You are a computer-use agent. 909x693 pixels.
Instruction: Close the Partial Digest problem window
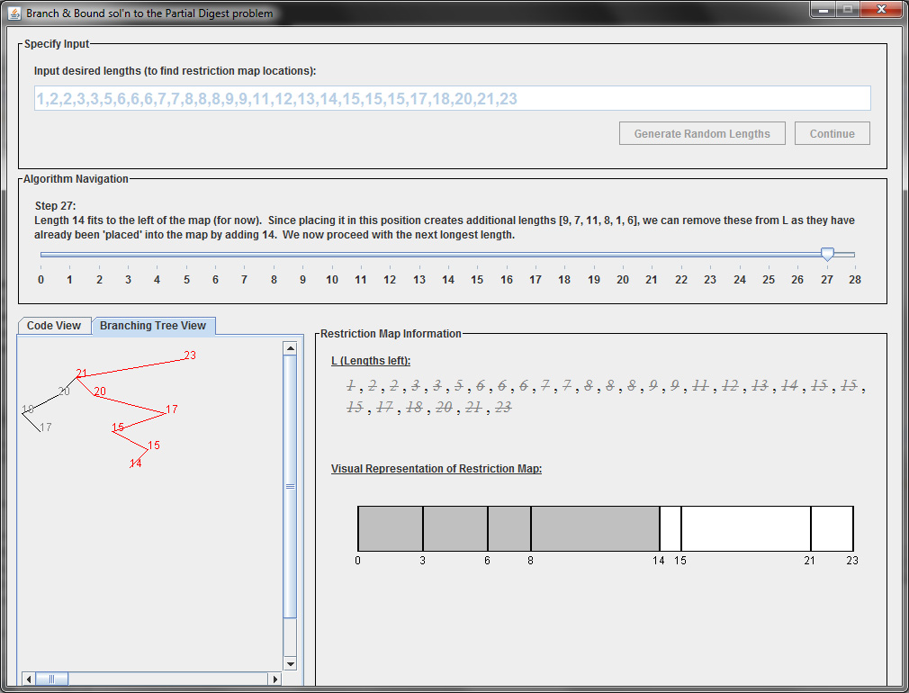[880, 10]
